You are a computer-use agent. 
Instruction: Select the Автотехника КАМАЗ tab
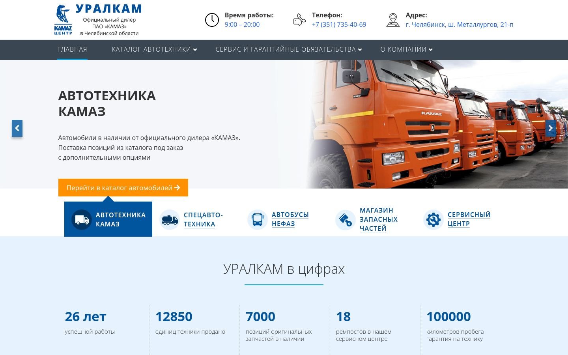point(108,219)
